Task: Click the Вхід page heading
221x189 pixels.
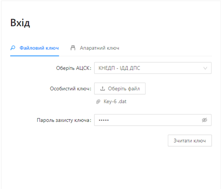Action: click(x=20, y=23)
